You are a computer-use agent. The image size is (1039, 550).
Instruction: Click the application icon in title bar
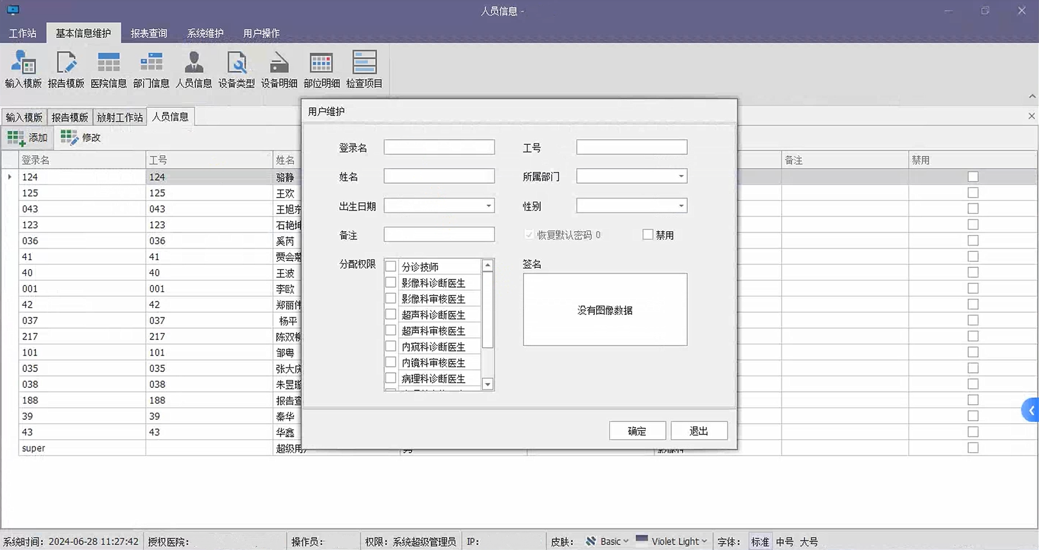12,10
